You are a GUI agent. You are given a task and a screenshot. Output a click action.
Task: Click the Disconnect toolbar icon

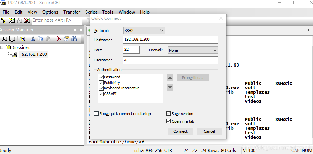[x=27, y=20]
